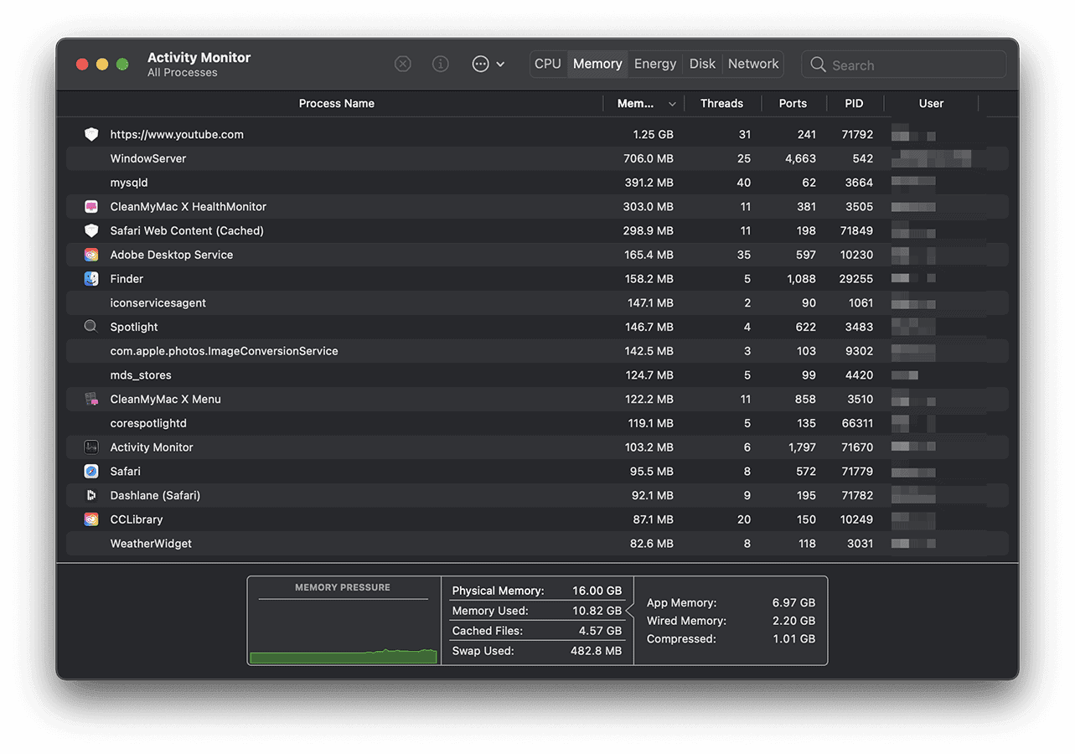This screenshot has height=754, width=1075.
Task: Select the mysqld process row
Action: (536, 183)
